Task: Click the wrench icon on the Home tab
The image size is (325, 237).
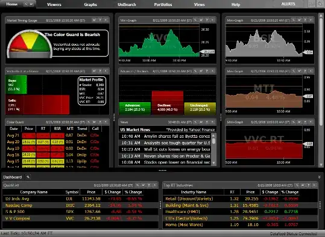Action: [x=25, y=4]
